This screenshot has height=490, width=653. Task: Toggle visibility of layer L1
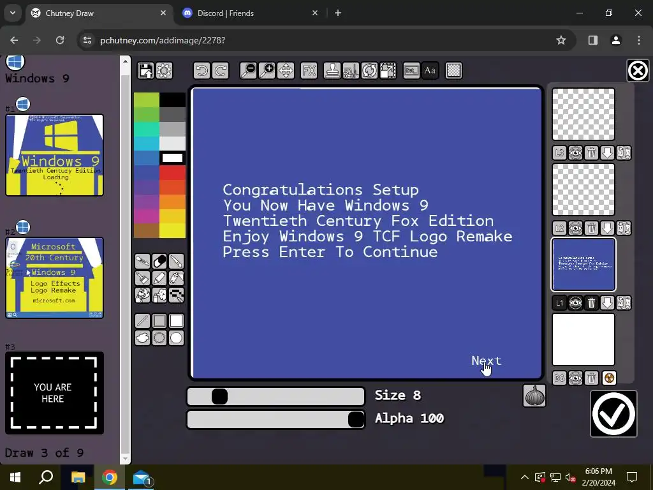(576, 303)
